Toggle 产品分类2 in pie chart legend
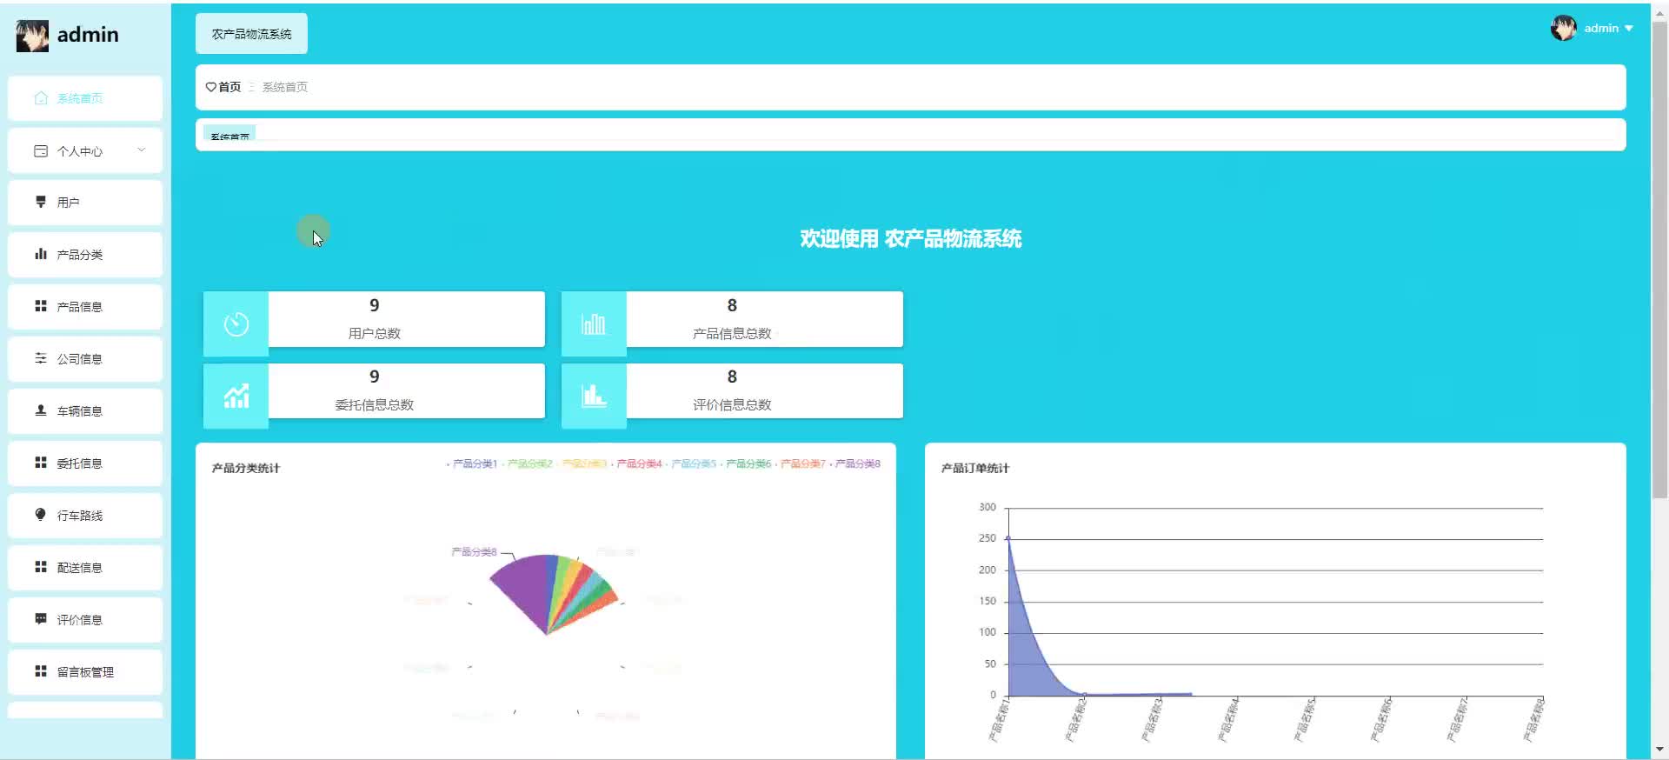The width and height of the screenshot is (1669, 760). click(x=527, y=464)
